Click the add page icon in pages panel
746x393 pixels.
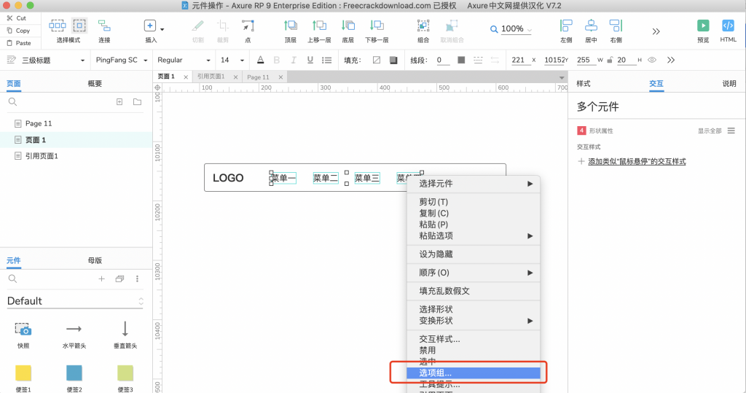click(x=119, y=102)
